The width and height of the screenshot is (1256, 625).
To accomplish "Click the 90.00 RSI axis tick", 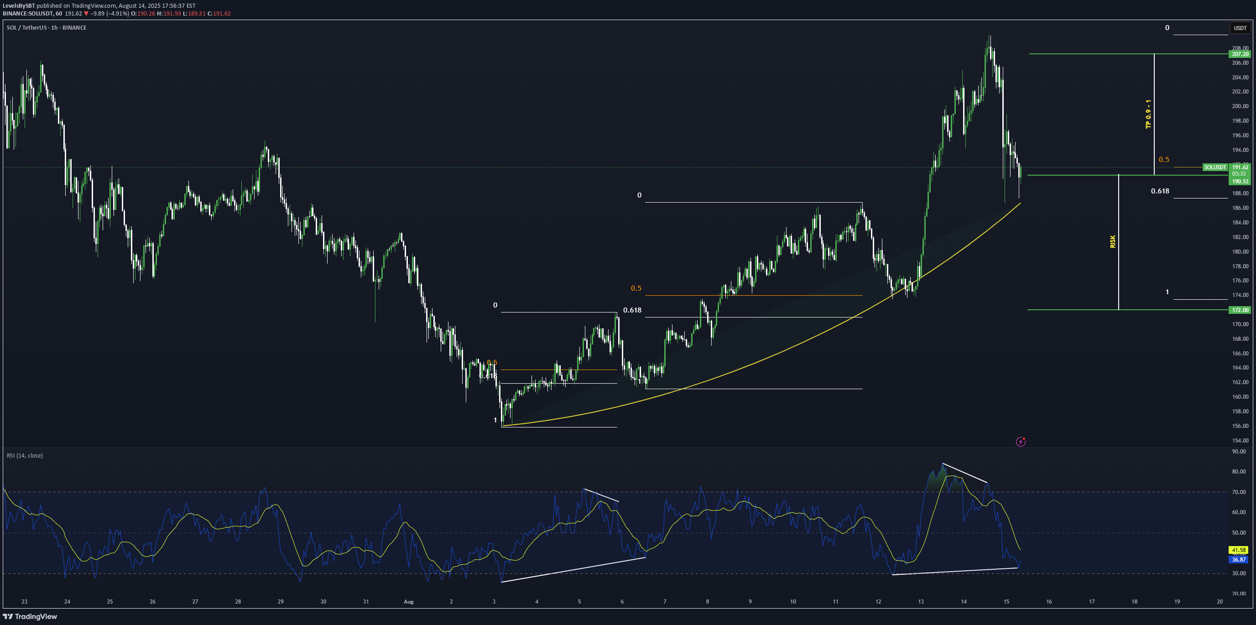I will pyautogui.click(x=1239, y=452).
